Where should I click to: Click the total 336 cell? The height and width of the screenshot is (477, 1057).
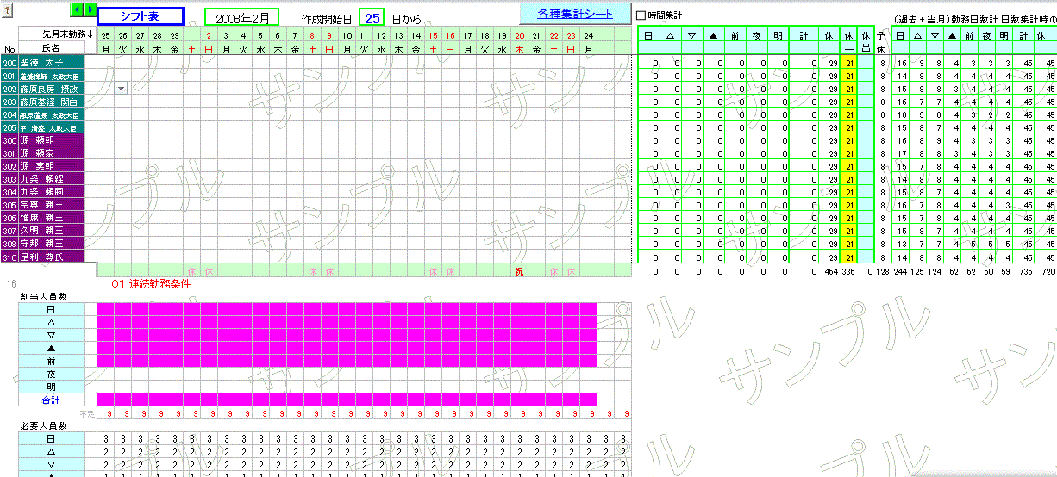(848, 272)
